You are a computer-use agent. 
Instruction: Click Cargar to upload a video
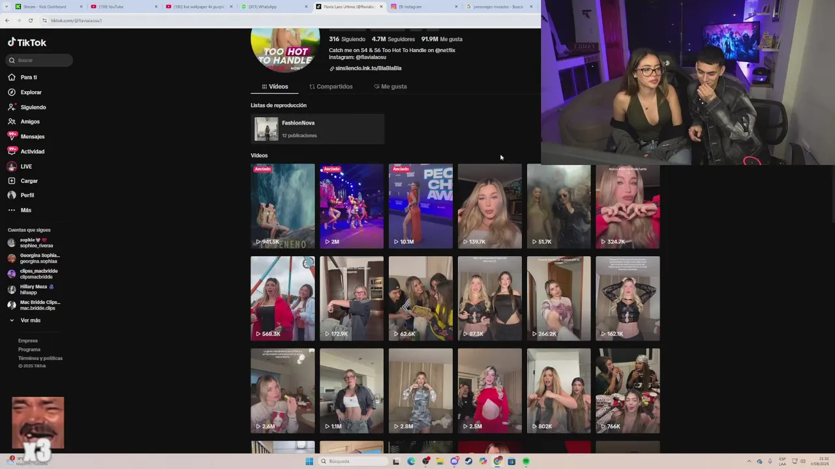(x=23, y=181)
